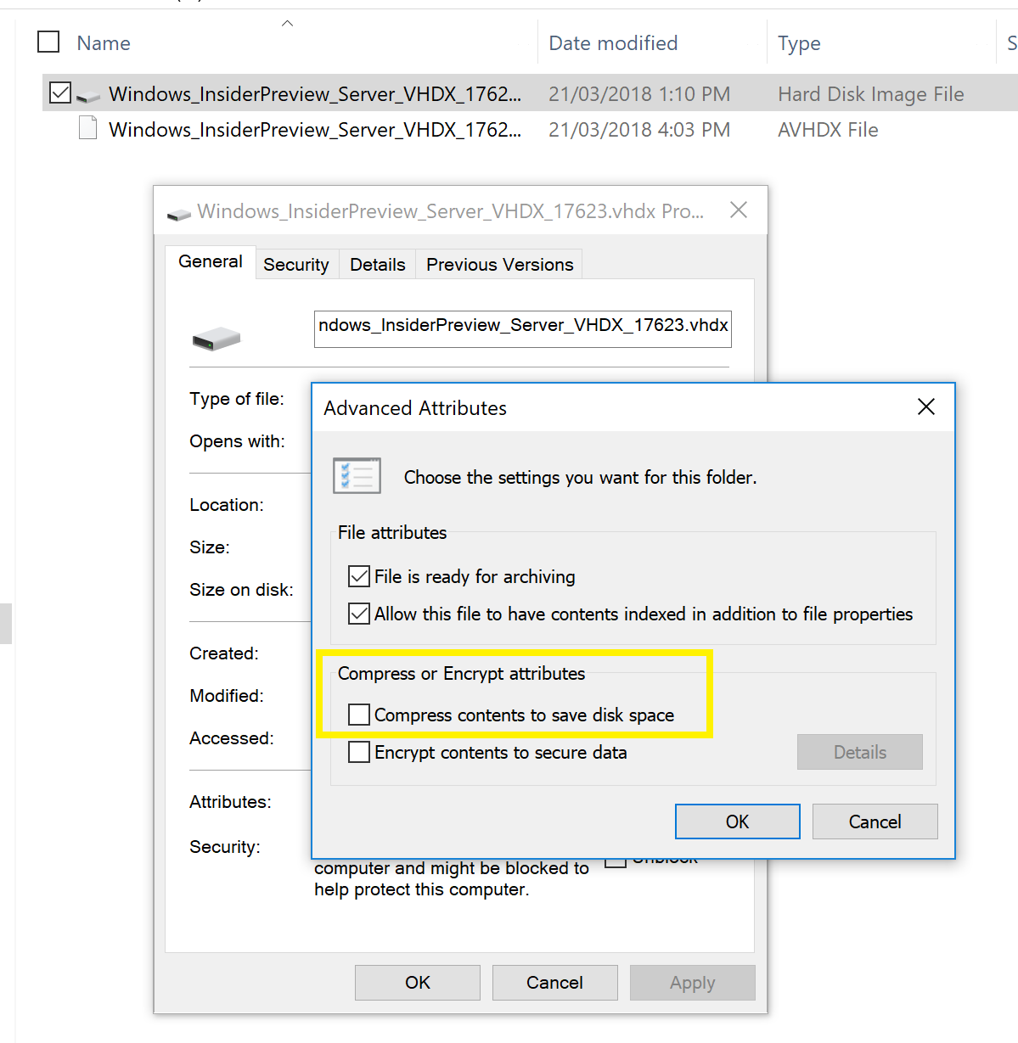The image size is (1018, 1043).
Task: Sort files by Date modified column
Action: [613, 43]
